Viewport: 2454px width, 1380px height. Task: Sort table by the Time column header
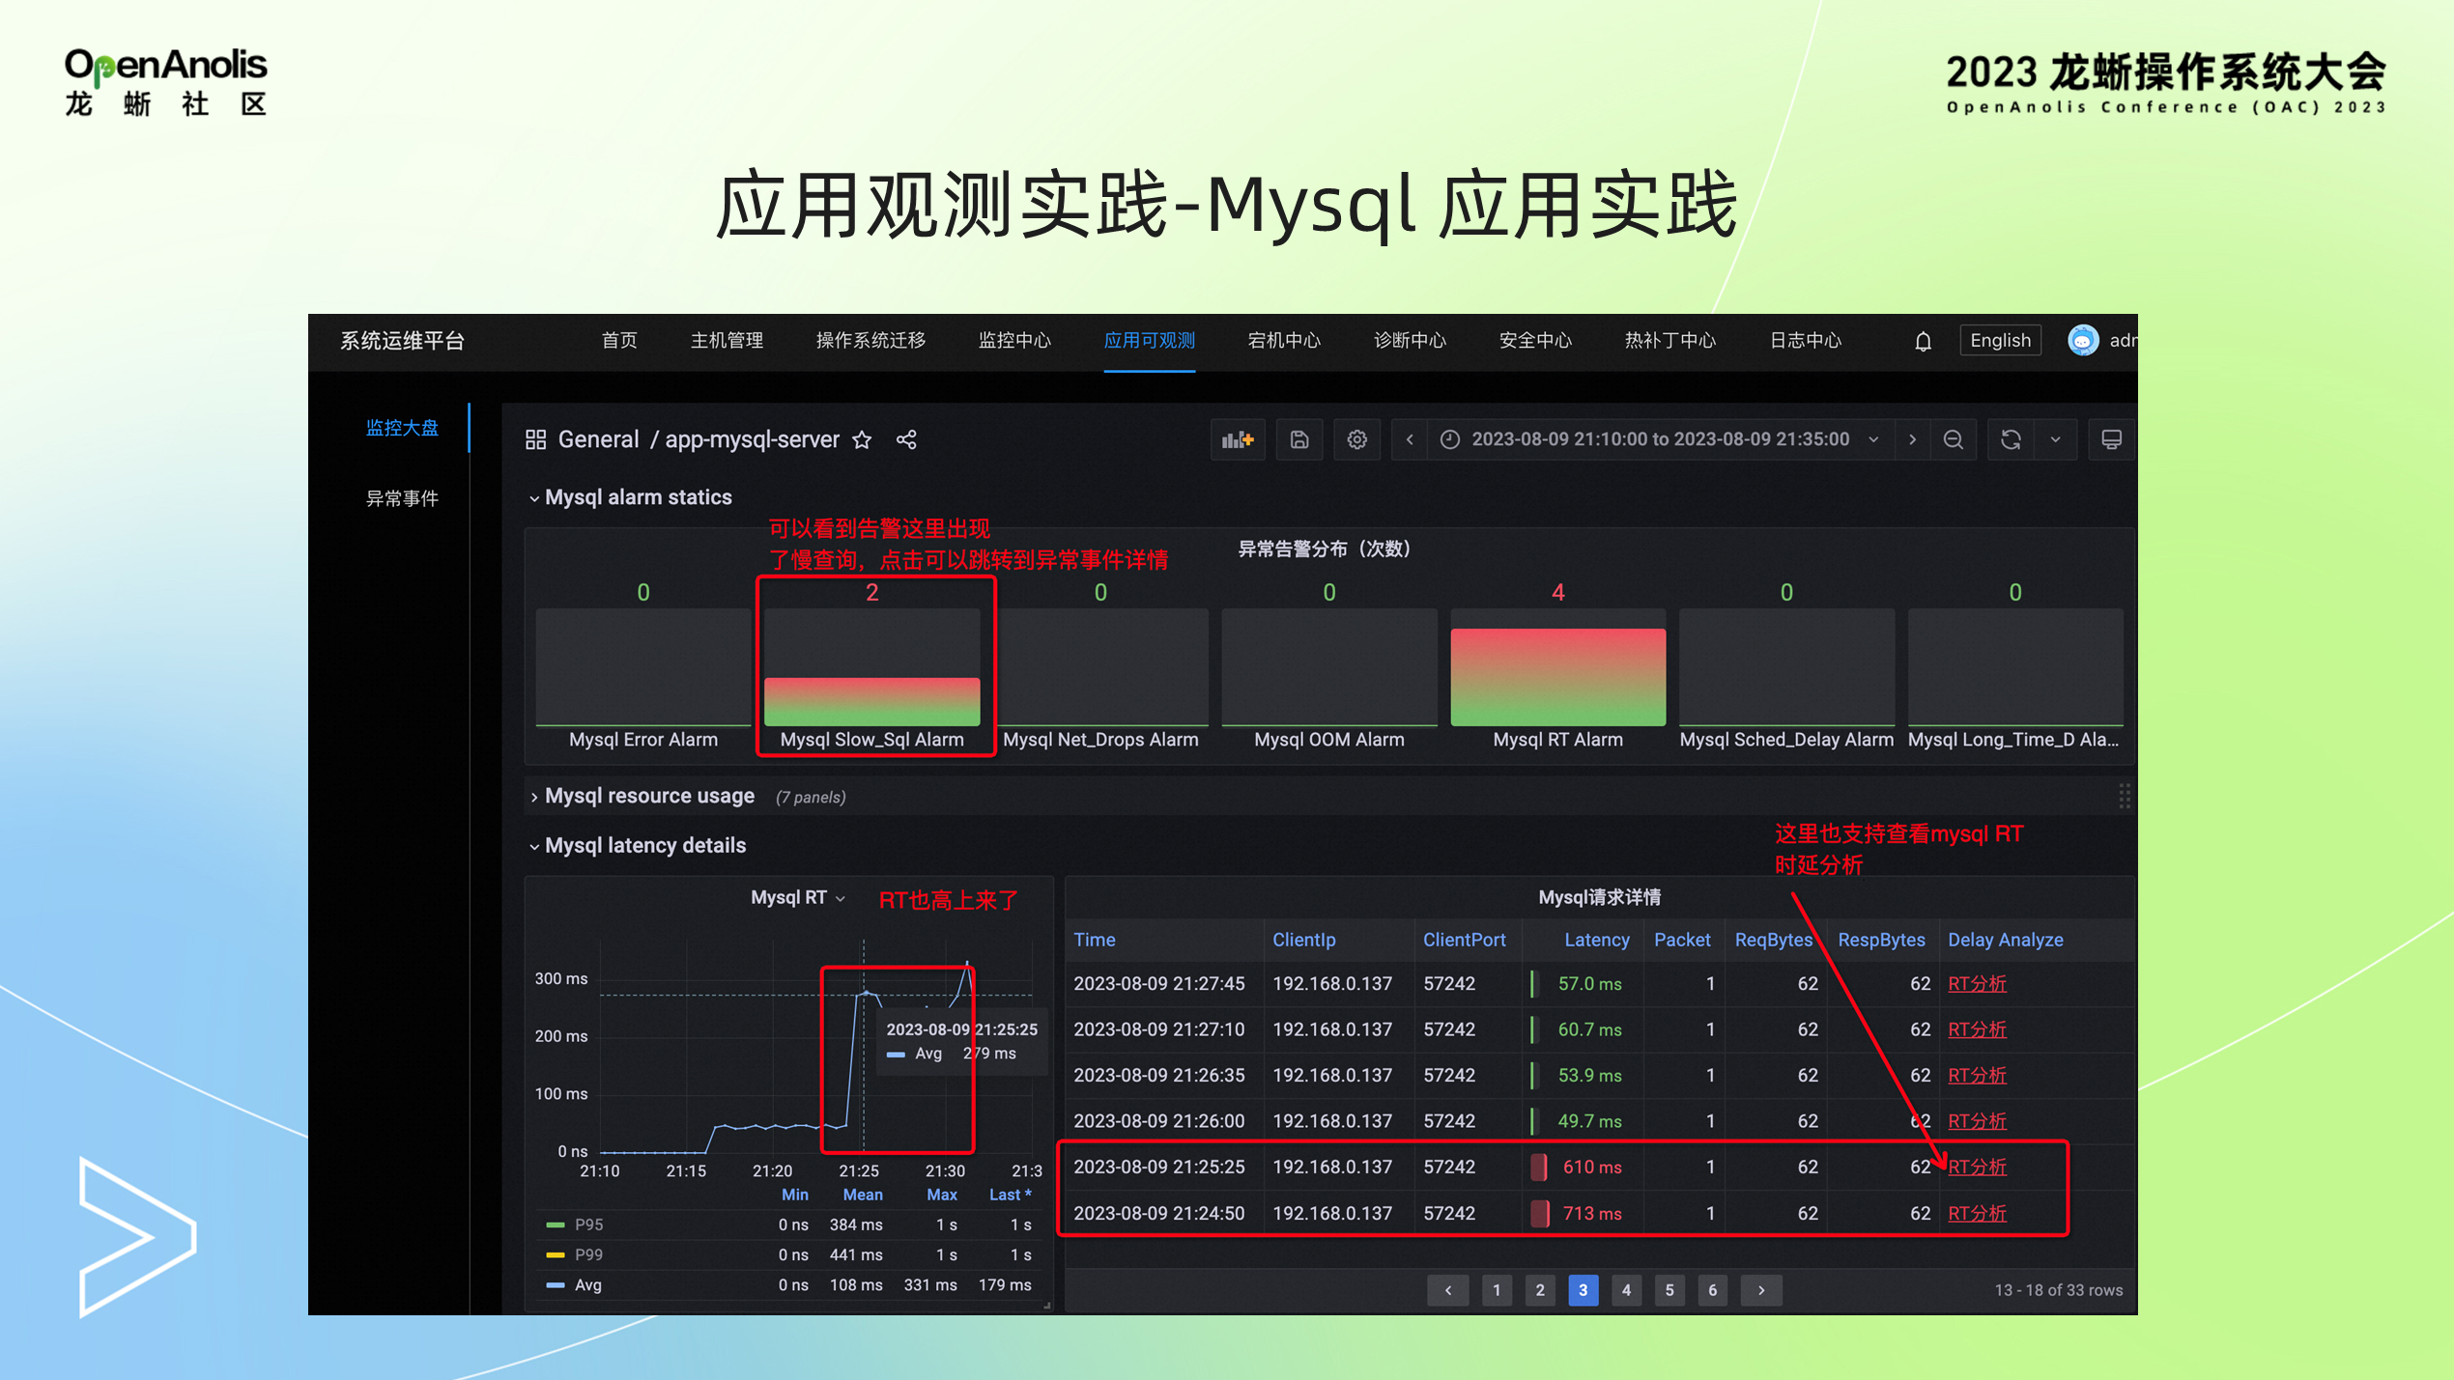pos(1094,940)
